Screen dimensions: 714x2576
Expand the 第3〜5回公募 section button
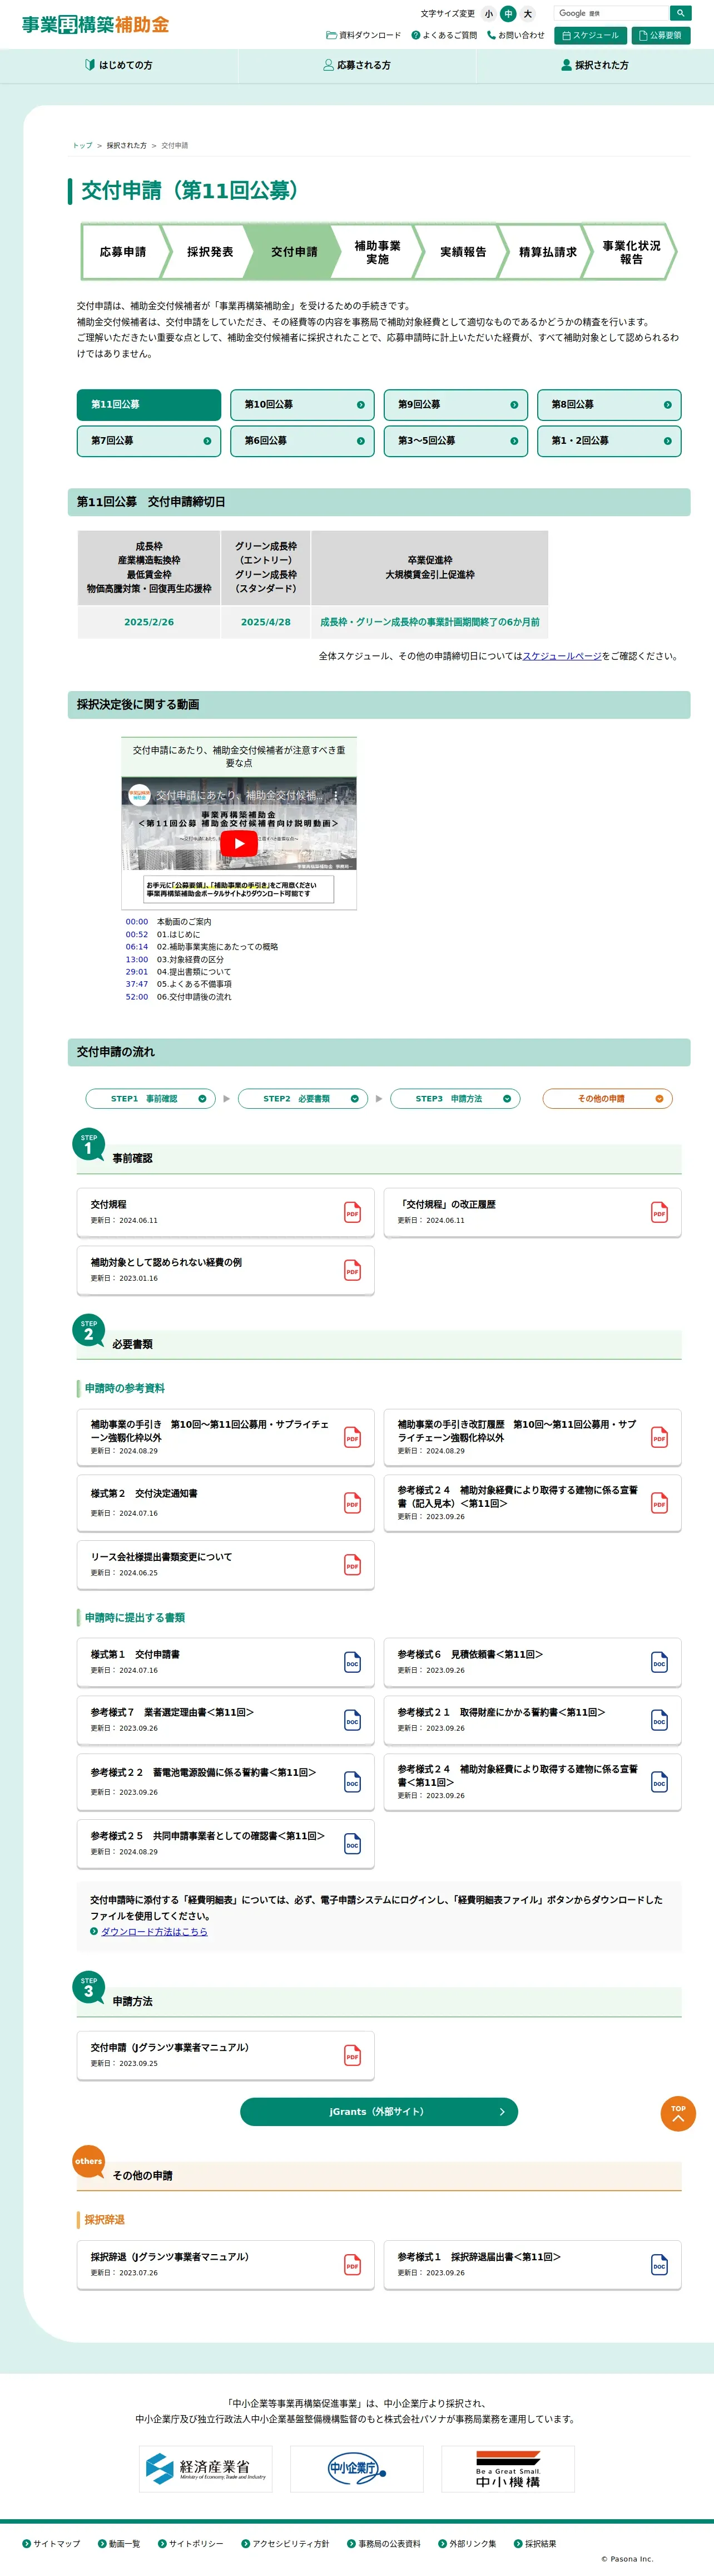pyautogui.click(x=457, y=440)
